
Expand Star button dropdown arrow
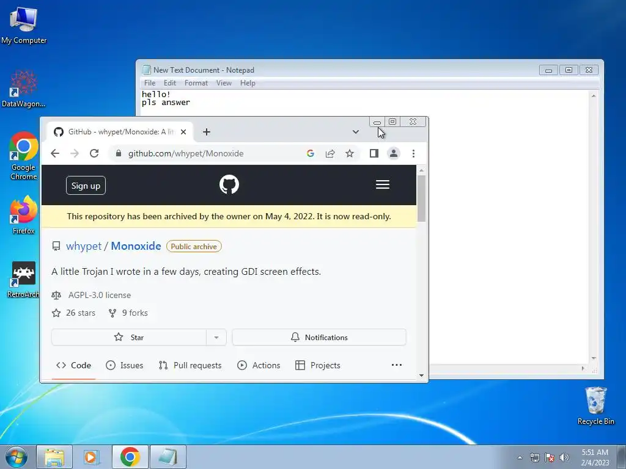point(216,337)
